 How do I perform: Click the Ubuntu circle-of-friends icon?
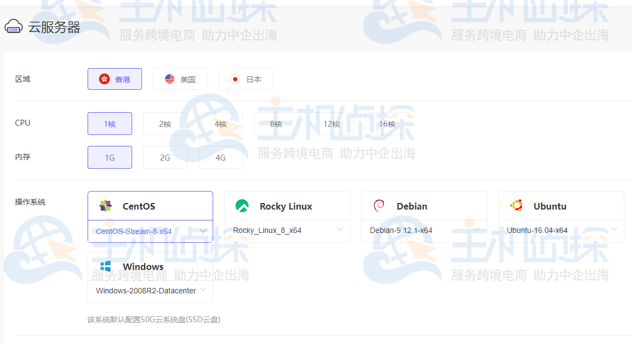click(516, 206)
